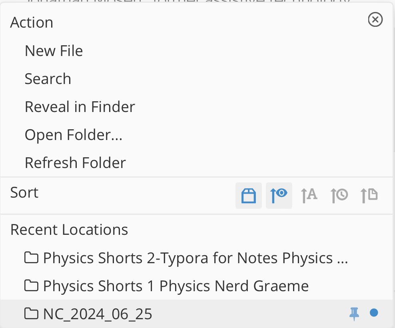Click folder icon beside Physics Shorts 1
Screen dimensions: 395x328
tap(31, 286)
